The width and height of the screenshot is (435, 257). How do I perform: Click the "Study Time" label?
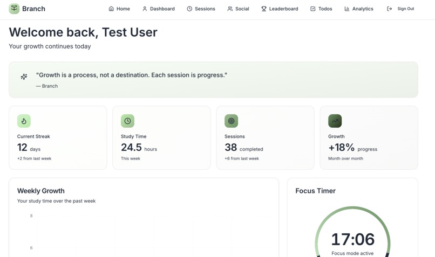(x=134, y=136)
